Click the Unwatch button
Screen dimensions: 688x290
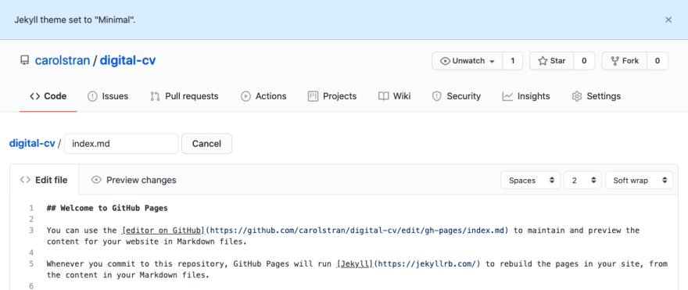point(468,61)
